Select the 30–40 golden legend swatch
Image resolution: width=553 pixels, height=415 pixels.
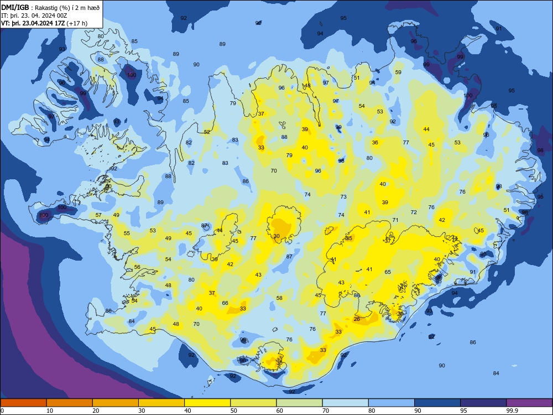click(x=161, y=403)
